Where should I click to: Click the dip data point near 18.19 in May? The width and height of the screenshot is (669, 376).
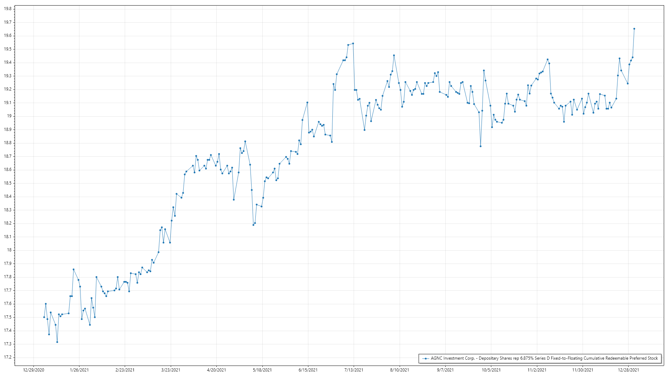(253, 225)
